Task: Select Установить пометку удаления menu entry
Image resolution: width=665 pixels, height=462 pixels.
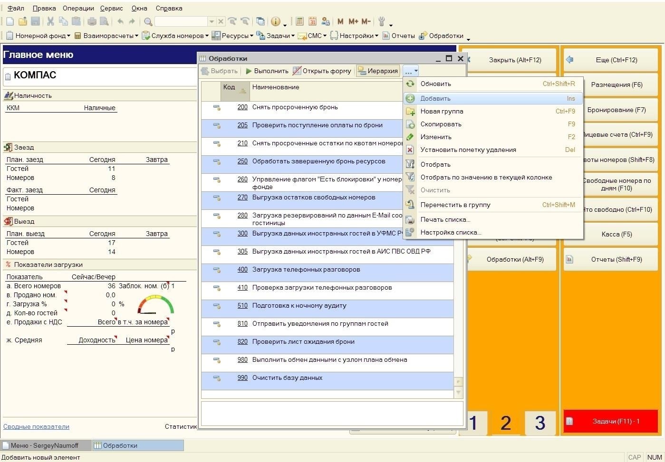Action: tap(493, 150)
